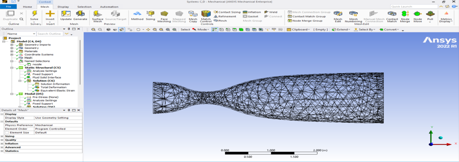
Task: Click the Surface Mesh preview icon
Action: pyautogui.click(x=97, y=14)
